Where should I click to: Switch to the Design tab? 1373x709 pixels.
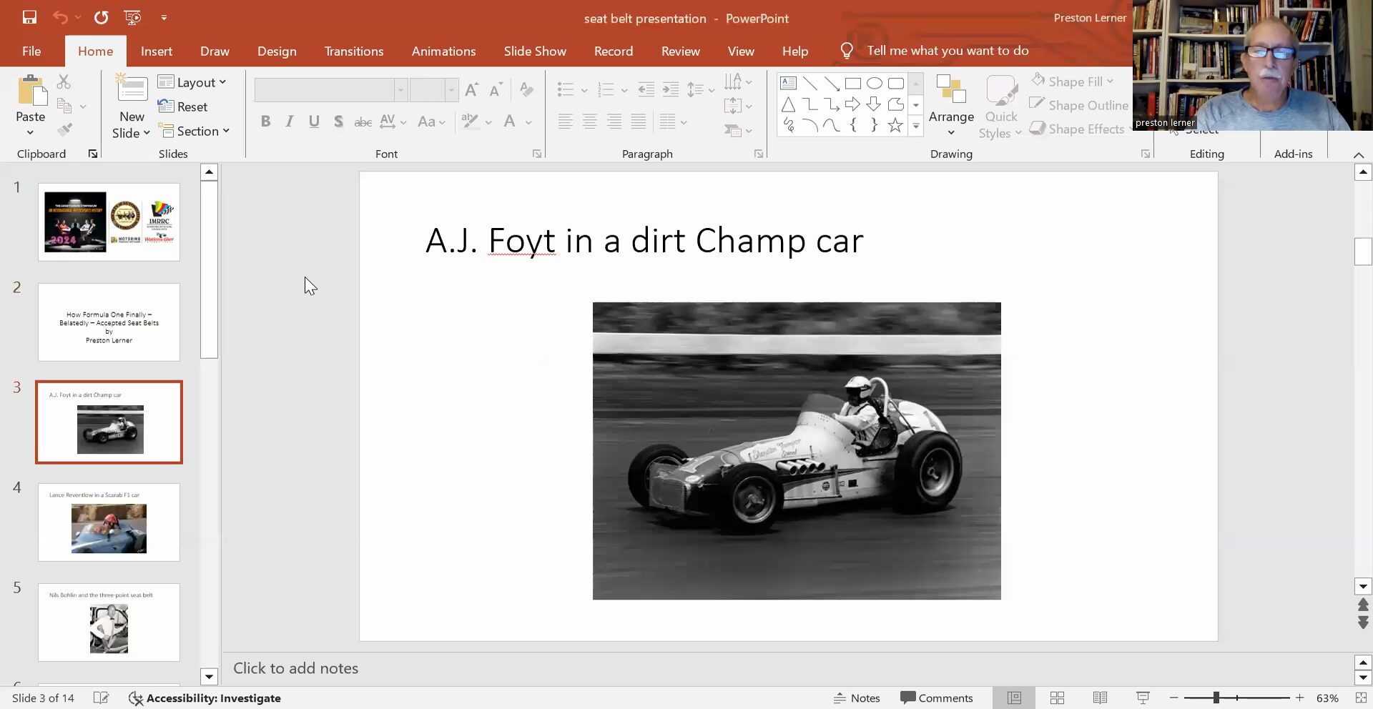(277, 51)
